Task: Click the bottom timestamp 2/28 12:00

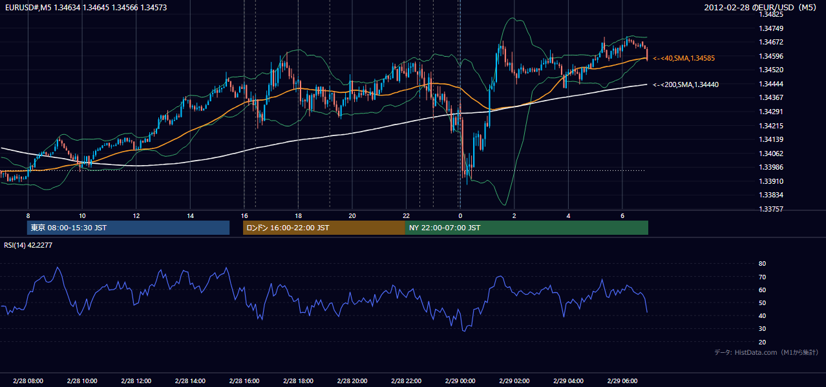Action: [x=136, y=381]
